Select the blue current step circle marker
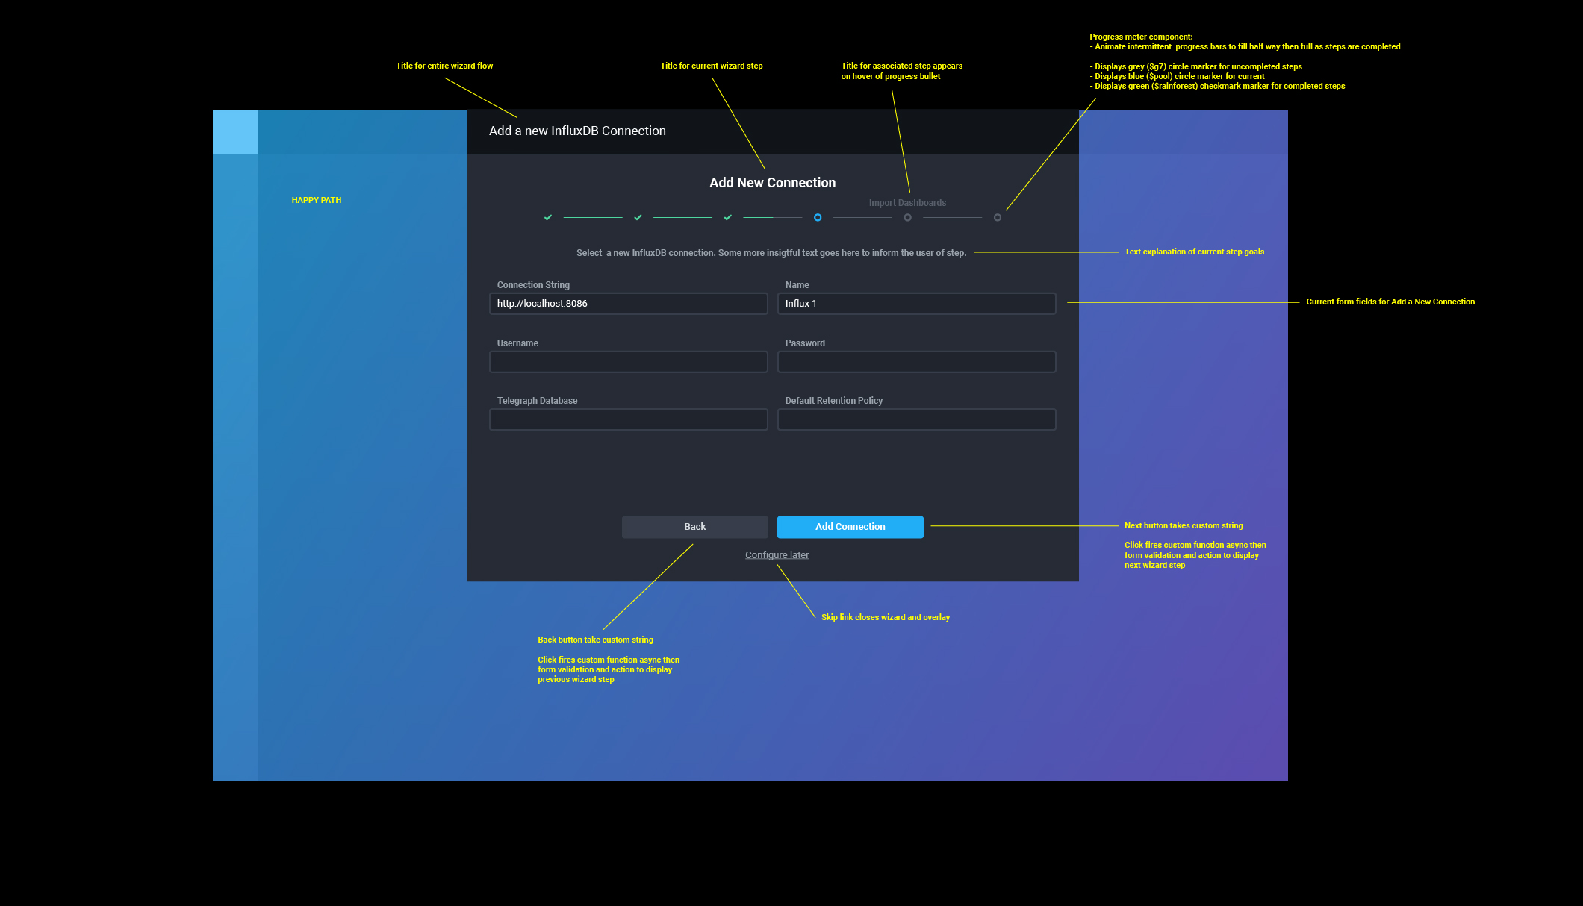The width and height of the screenshot is (1583, 906). (x=818, y=217)
